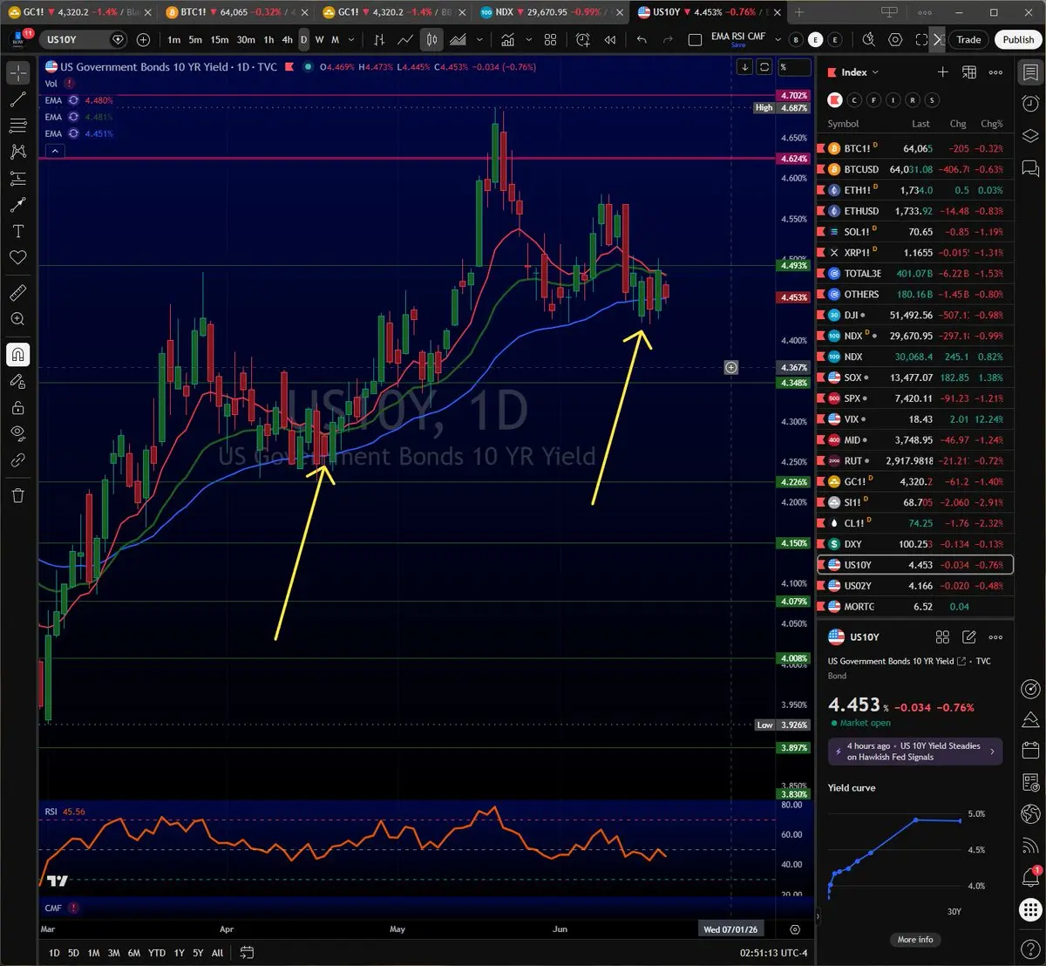Toggle the Magnet mode
1046x966 pixels.
(18, 354)
